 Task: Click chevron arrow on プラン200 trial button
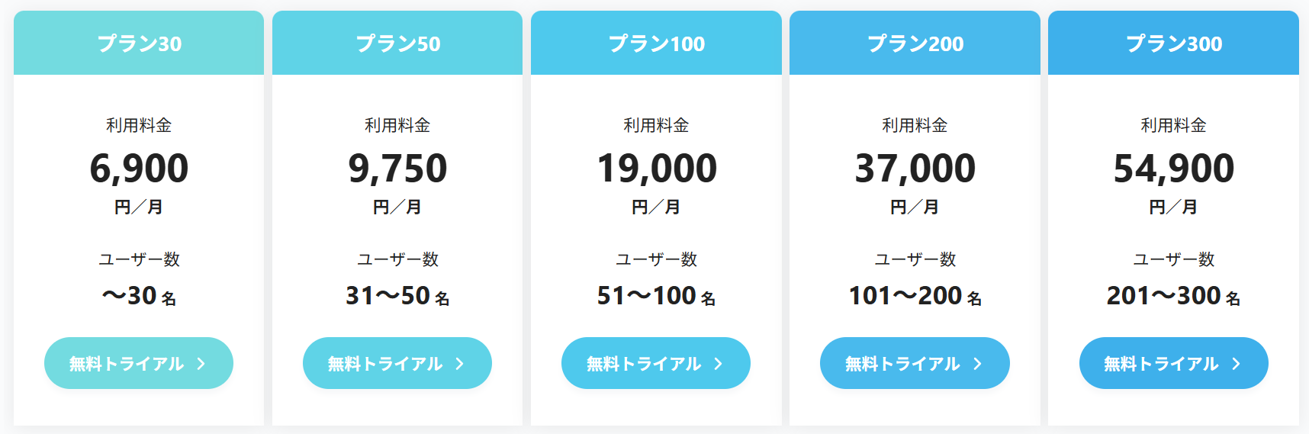[978, 364]
